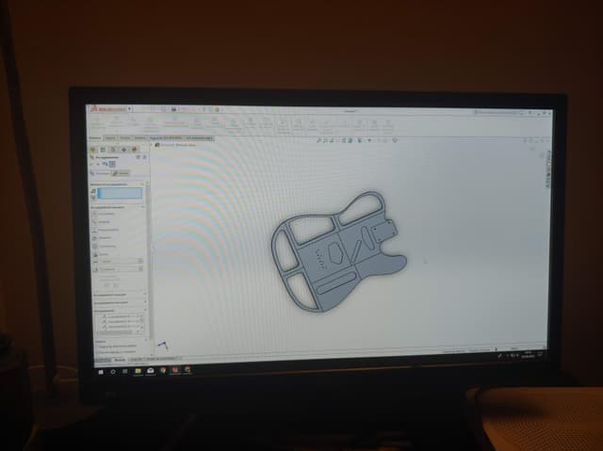This screenshot has width=603, height=451.
Task: Expand the Mechanical Mates section
Action: [120, 303]
